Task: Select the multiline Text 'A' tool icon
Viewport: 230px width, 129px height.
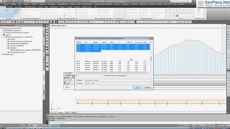Action: coord(188,22)
